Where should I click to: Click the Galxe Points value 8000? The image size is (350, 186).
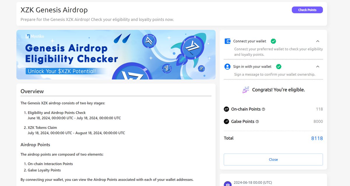tap(318, 122)
